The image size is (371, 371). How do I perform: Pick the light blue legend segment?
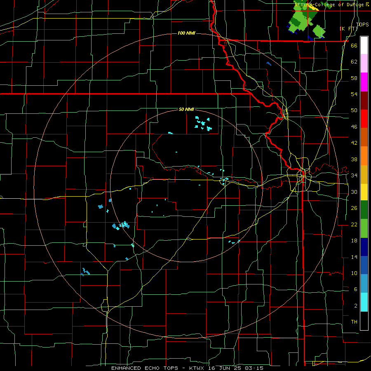[364, 284]
